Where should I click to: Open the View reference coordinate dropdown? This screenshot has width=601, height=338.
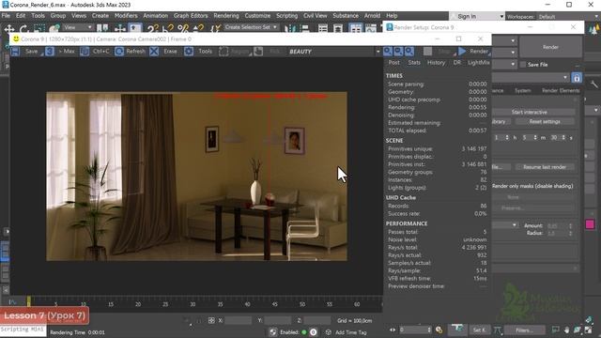78,27
